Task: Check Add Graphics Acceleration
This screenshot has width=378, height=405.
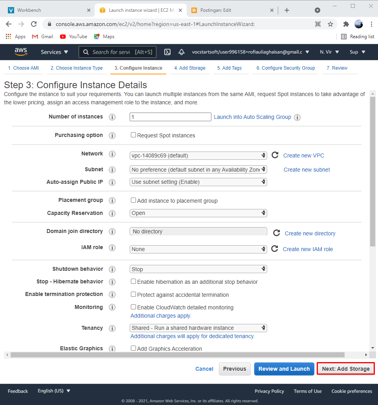Action: 133,348
